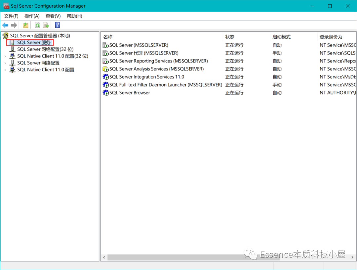Click the Export list toolbar icon
This screenshot has width=357, height=270.
pyautogui.click(x=46, y=25)
